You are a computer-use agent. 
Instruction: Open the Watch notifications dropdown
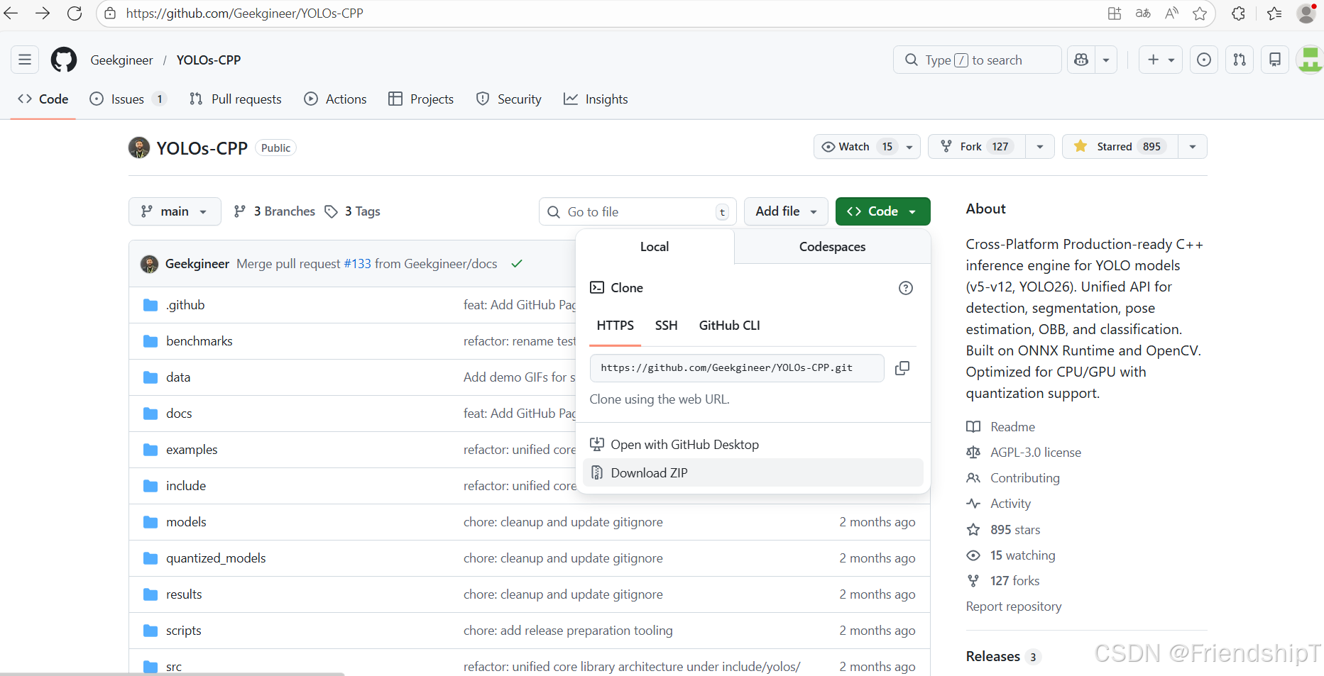tap(867, 146)
